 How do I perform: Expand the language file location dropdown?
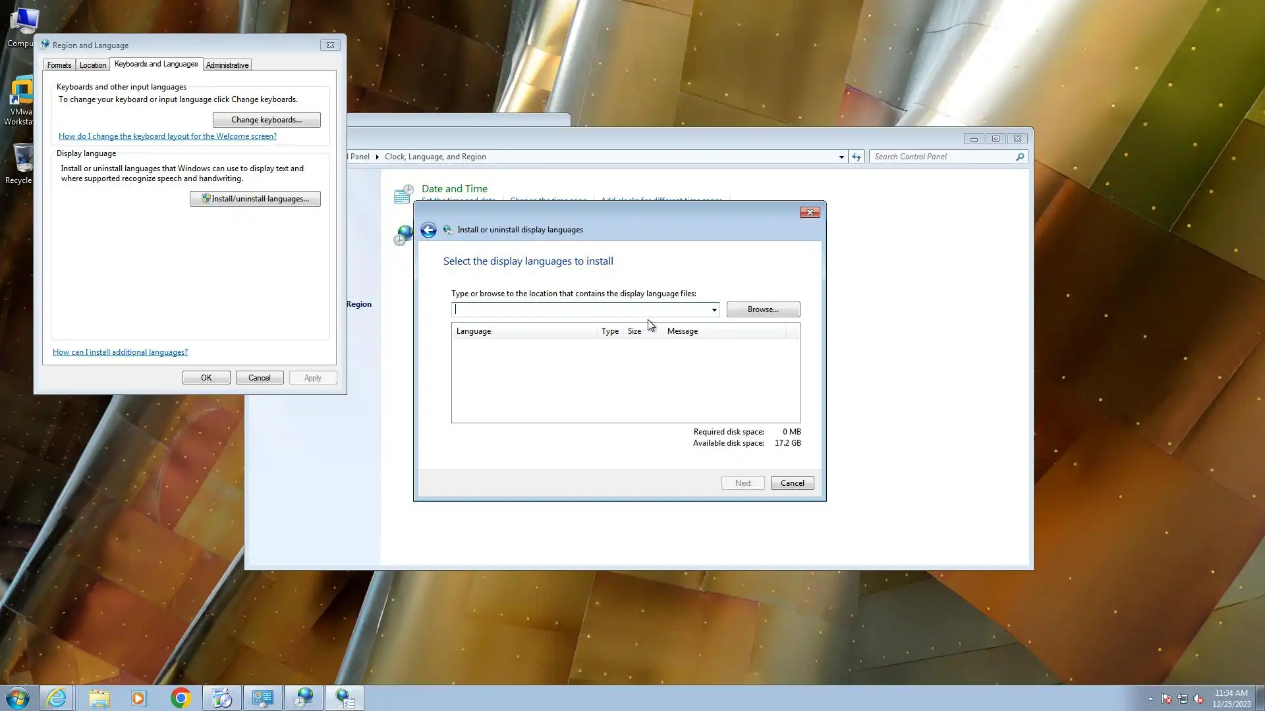coord(714,309)
